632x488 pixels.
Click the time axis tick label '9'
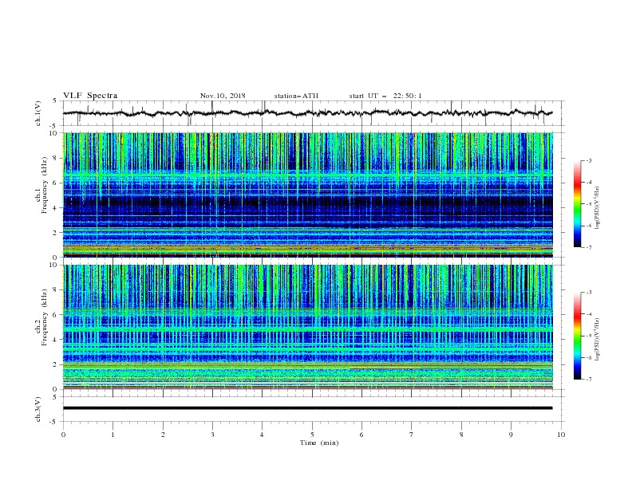point(511,435)
